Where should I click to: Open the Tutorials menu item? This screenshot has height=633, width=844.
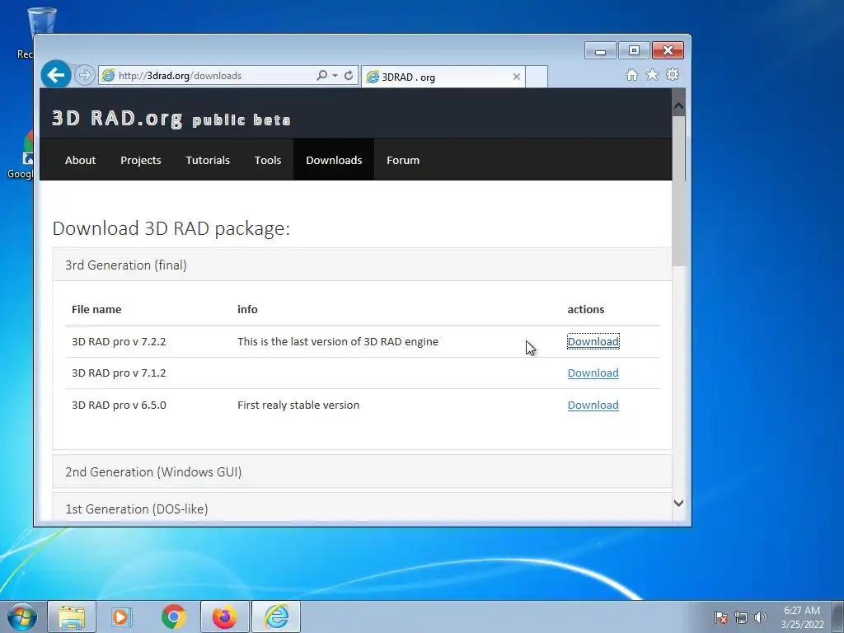(x=208, y=160)
